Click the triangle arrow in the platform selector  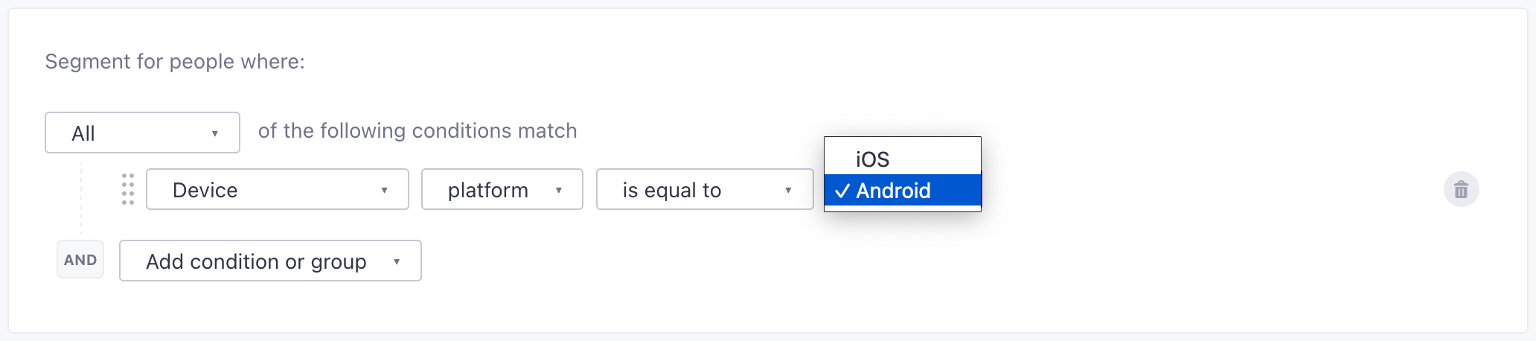[558, 191]
